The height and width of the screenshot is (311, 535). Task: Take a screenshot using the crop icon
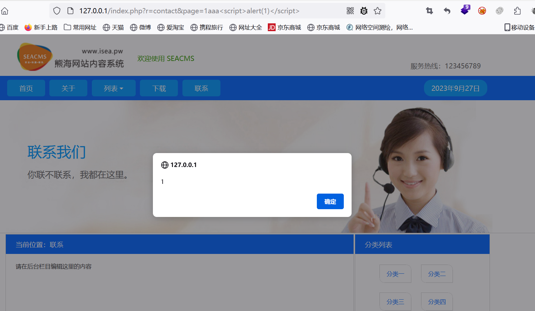click(x=429, y=11)
